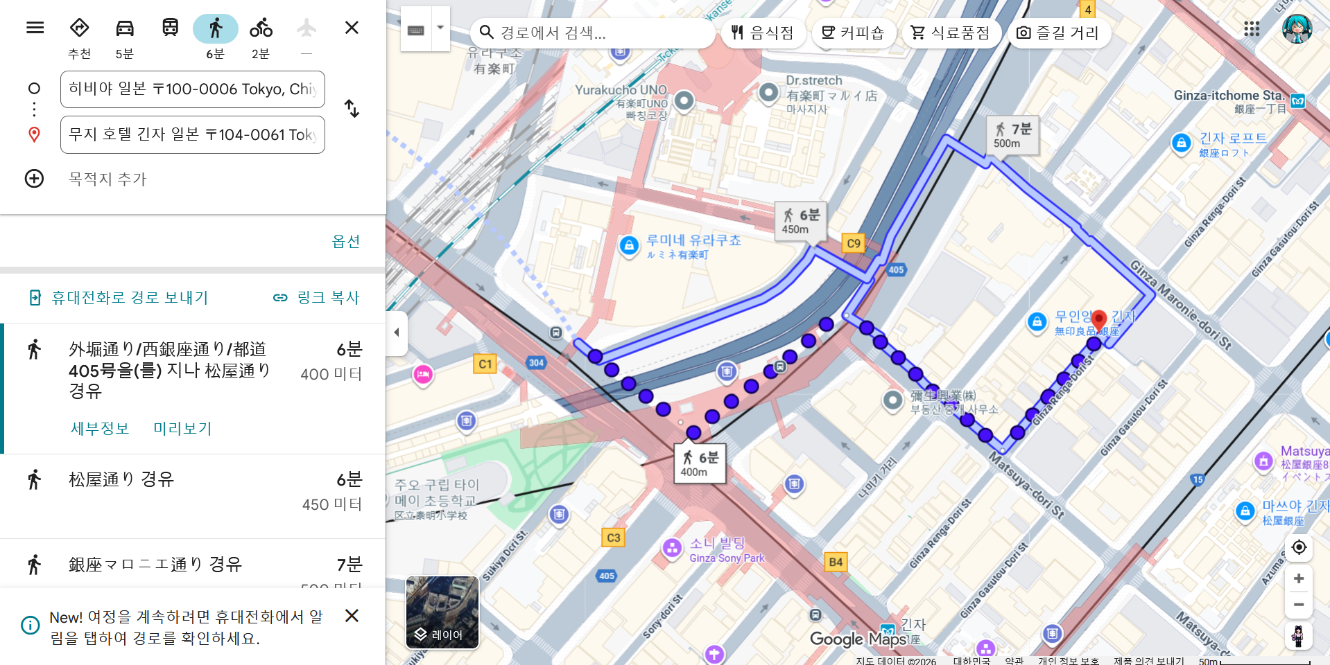Screen dimensions: 1330x665
Task: Open the 개인 정보 보호 link
Action: point(1068,660)
